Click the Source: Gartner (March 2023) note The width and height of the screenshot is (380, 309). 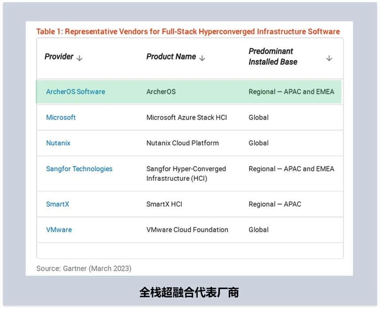click(x=84, y=268)
